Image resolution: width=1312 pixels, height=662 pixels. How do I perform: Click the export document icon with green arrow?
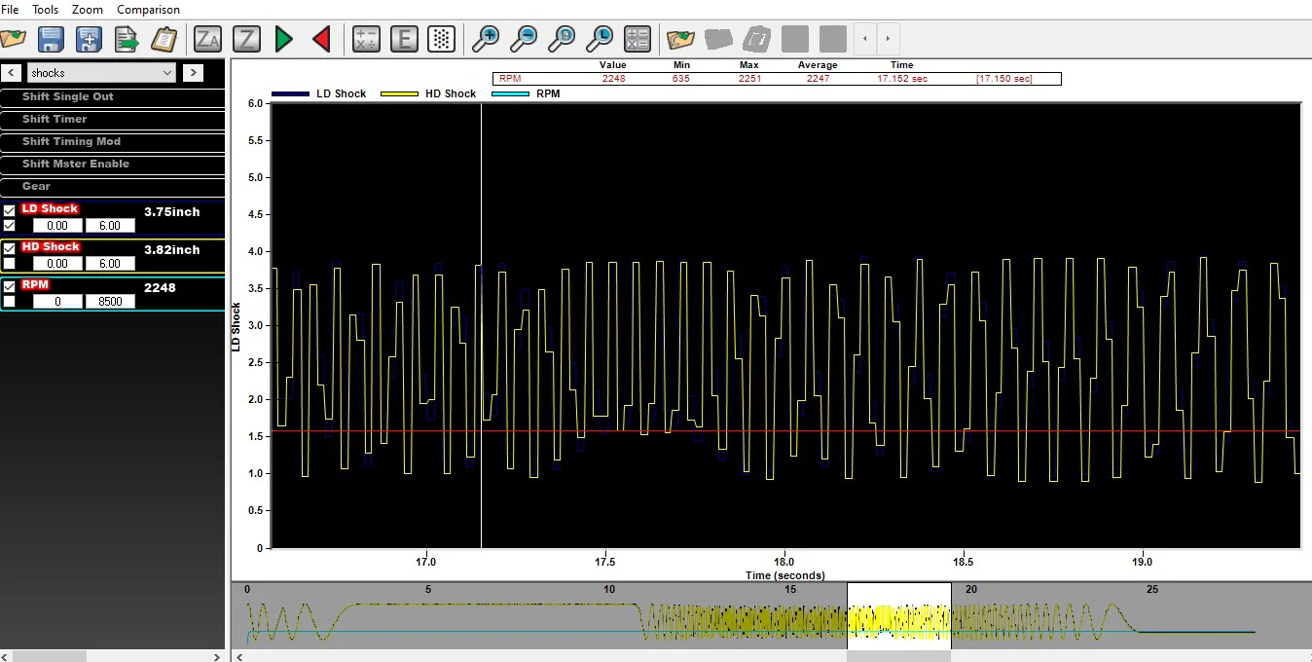(127, 39)
